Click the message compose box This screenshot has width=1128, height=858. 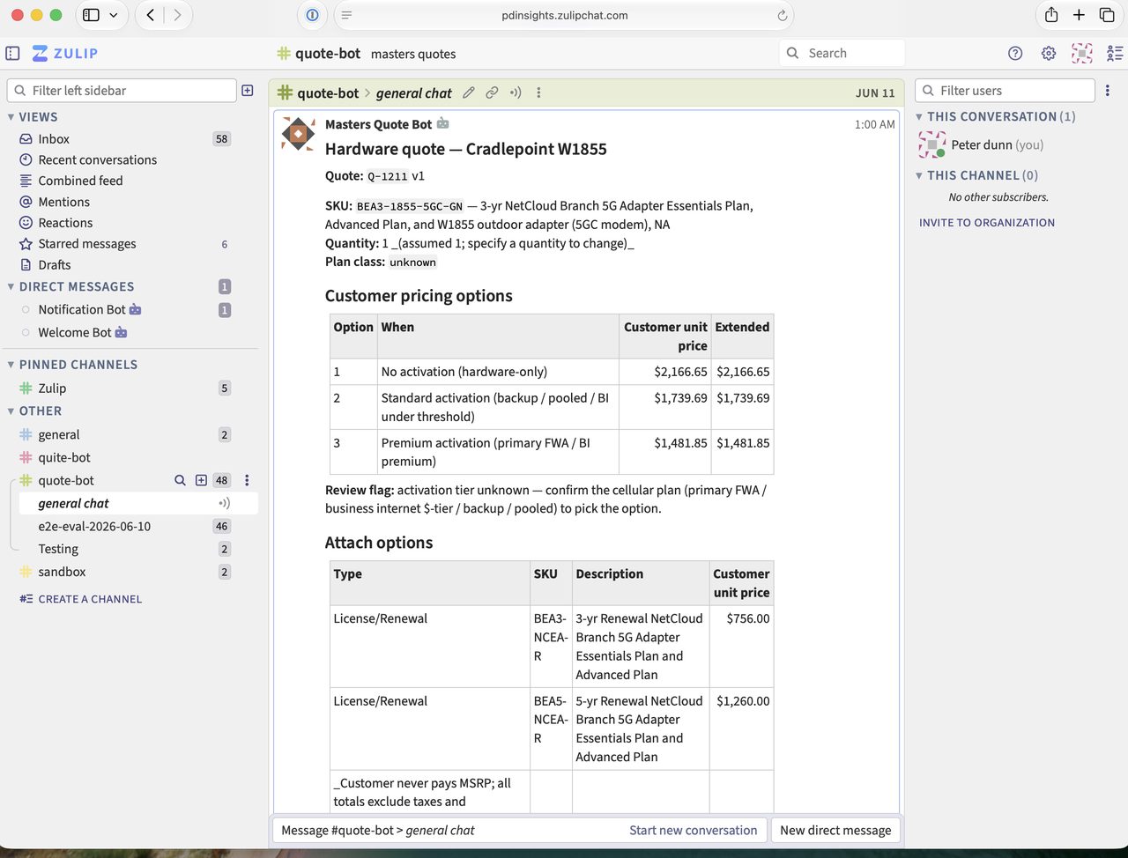(519, 831)
